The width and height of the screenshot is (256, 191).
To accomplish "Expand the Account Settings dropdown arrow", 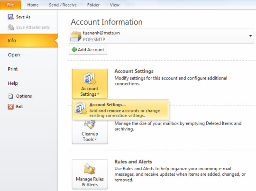I will tap(98, 94).
